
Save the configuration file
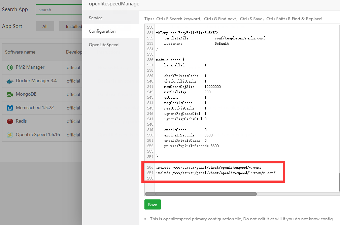152,204
